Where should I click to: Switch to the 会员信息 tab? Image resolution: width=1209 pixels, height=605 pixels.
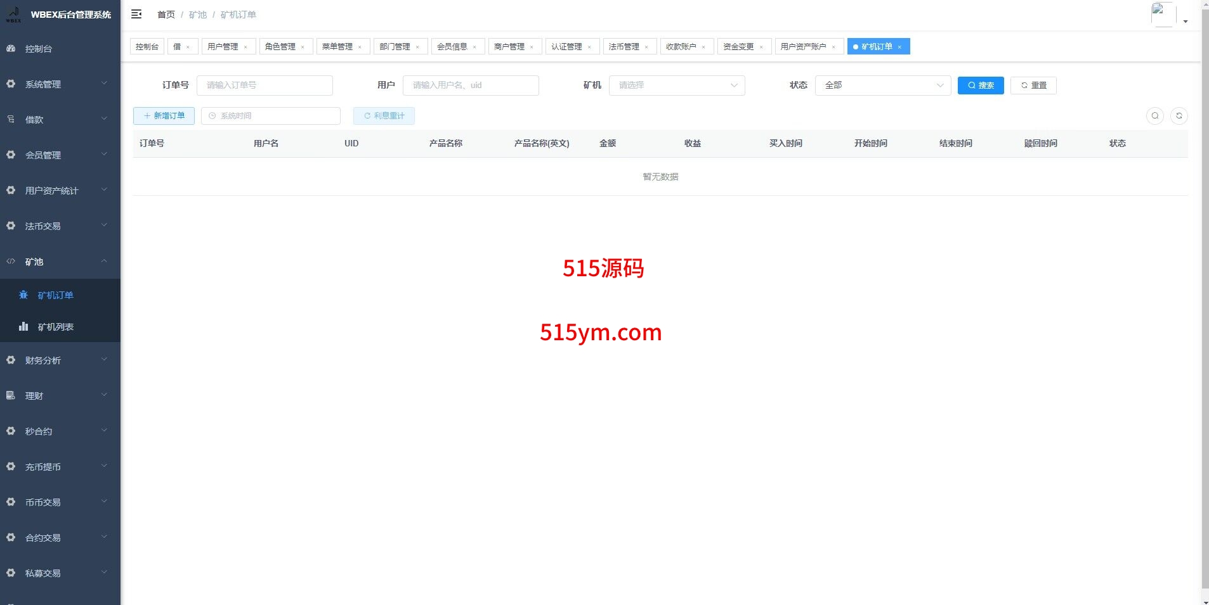(x=452, y=47)
